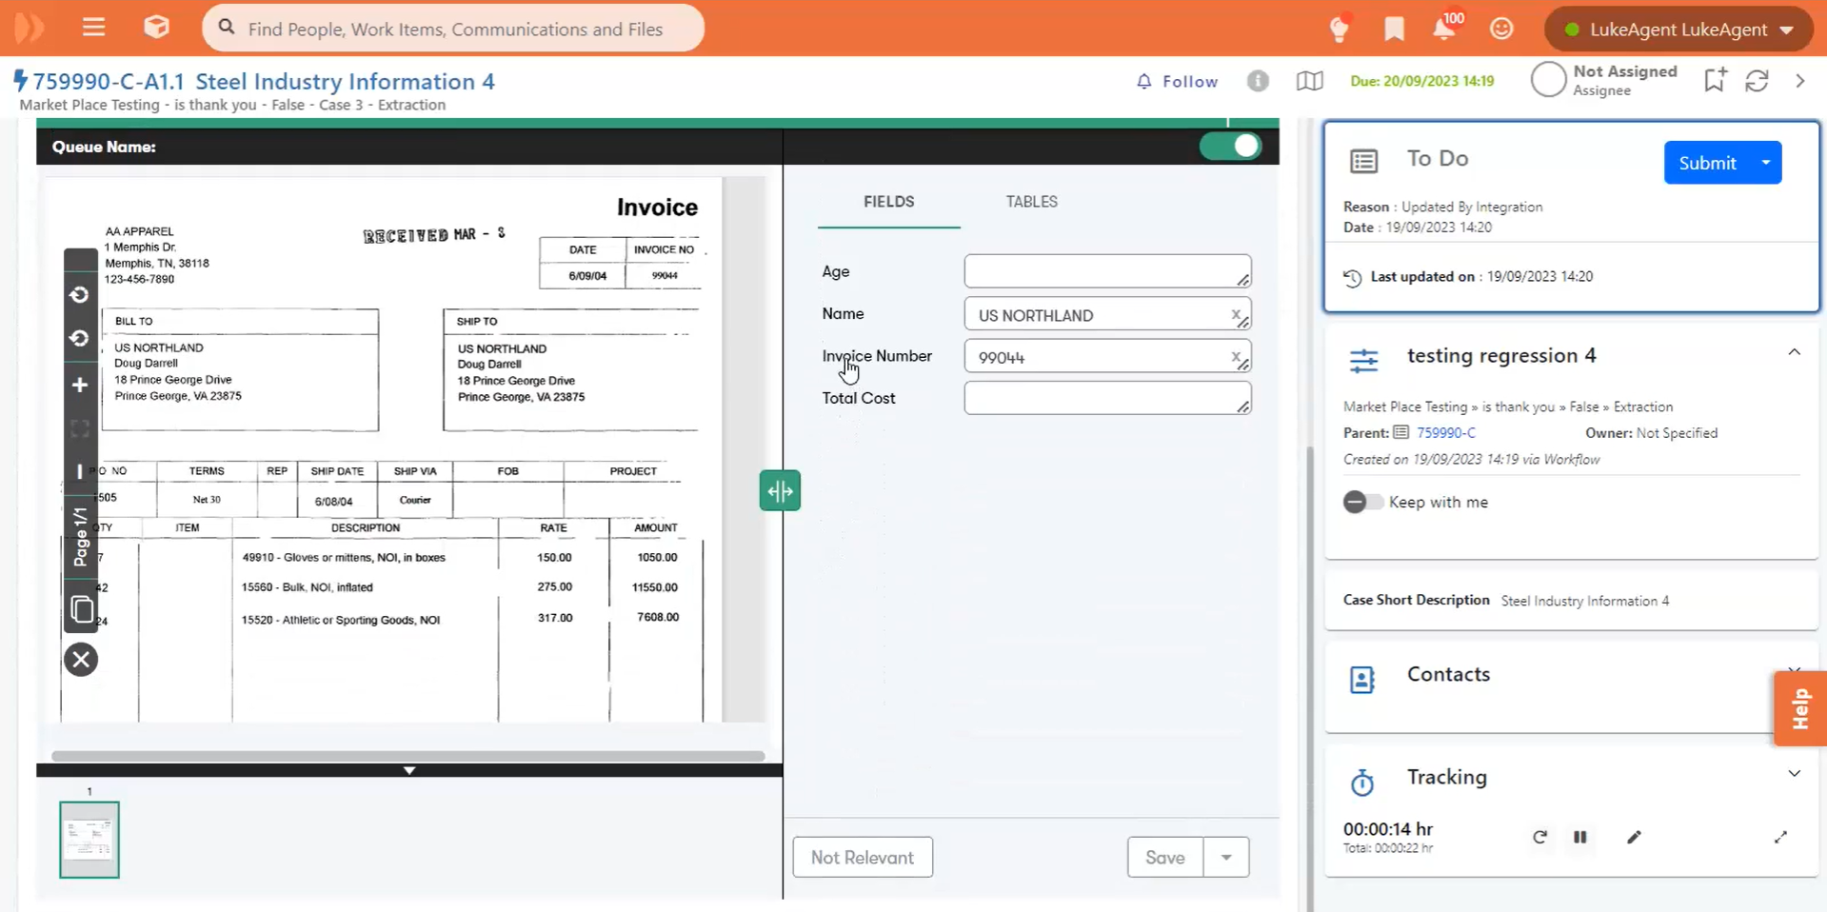Open the hamburger navigation menu
The image size is (1827, 912).
pyautogui.click(x=93, y=28)
